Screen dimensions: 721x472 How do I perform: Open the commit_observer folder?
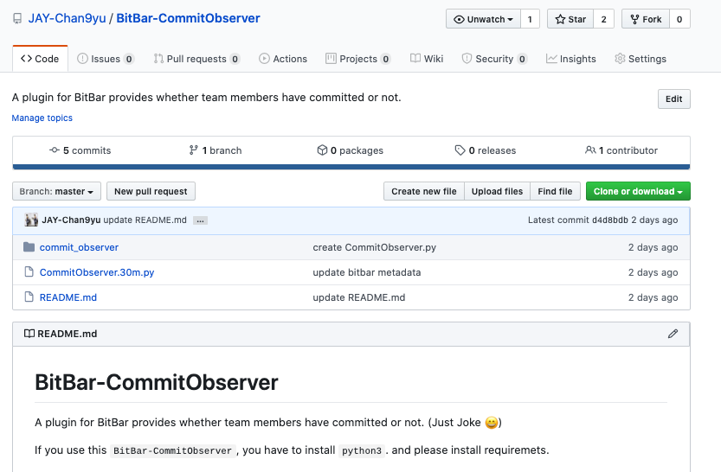click(79, 247)
